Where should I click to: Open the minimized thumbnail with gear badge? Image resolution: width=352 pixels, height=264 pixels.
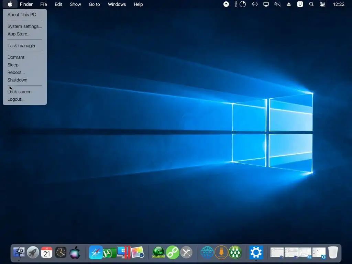pos(319,253)
